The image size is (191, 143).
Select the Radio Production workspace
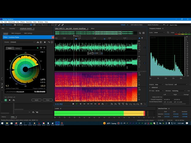[x=153, y=25]
